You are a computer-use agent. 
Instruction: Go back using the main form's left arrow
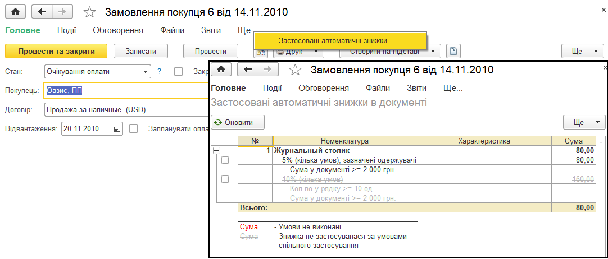(x=42, y=12)
